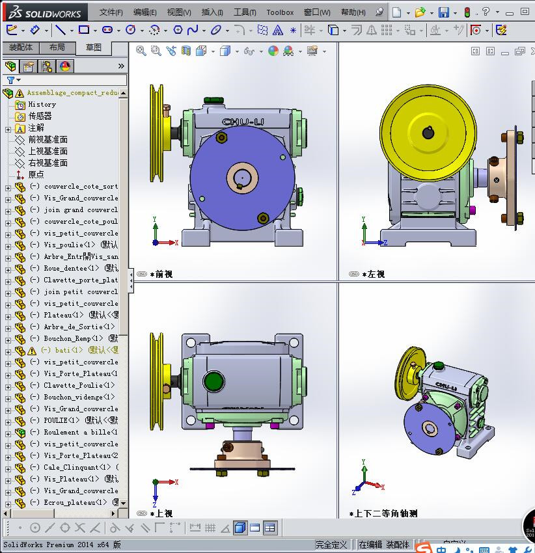Select the Spline tool
This screenshot has width=535, height=553.
coord(193,30)
